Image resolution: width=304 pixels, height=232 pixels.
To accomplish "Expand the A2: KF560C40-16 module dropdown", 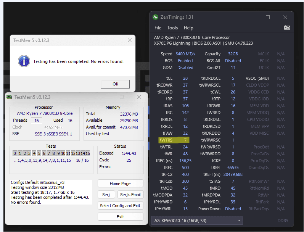I will [197, 221].
